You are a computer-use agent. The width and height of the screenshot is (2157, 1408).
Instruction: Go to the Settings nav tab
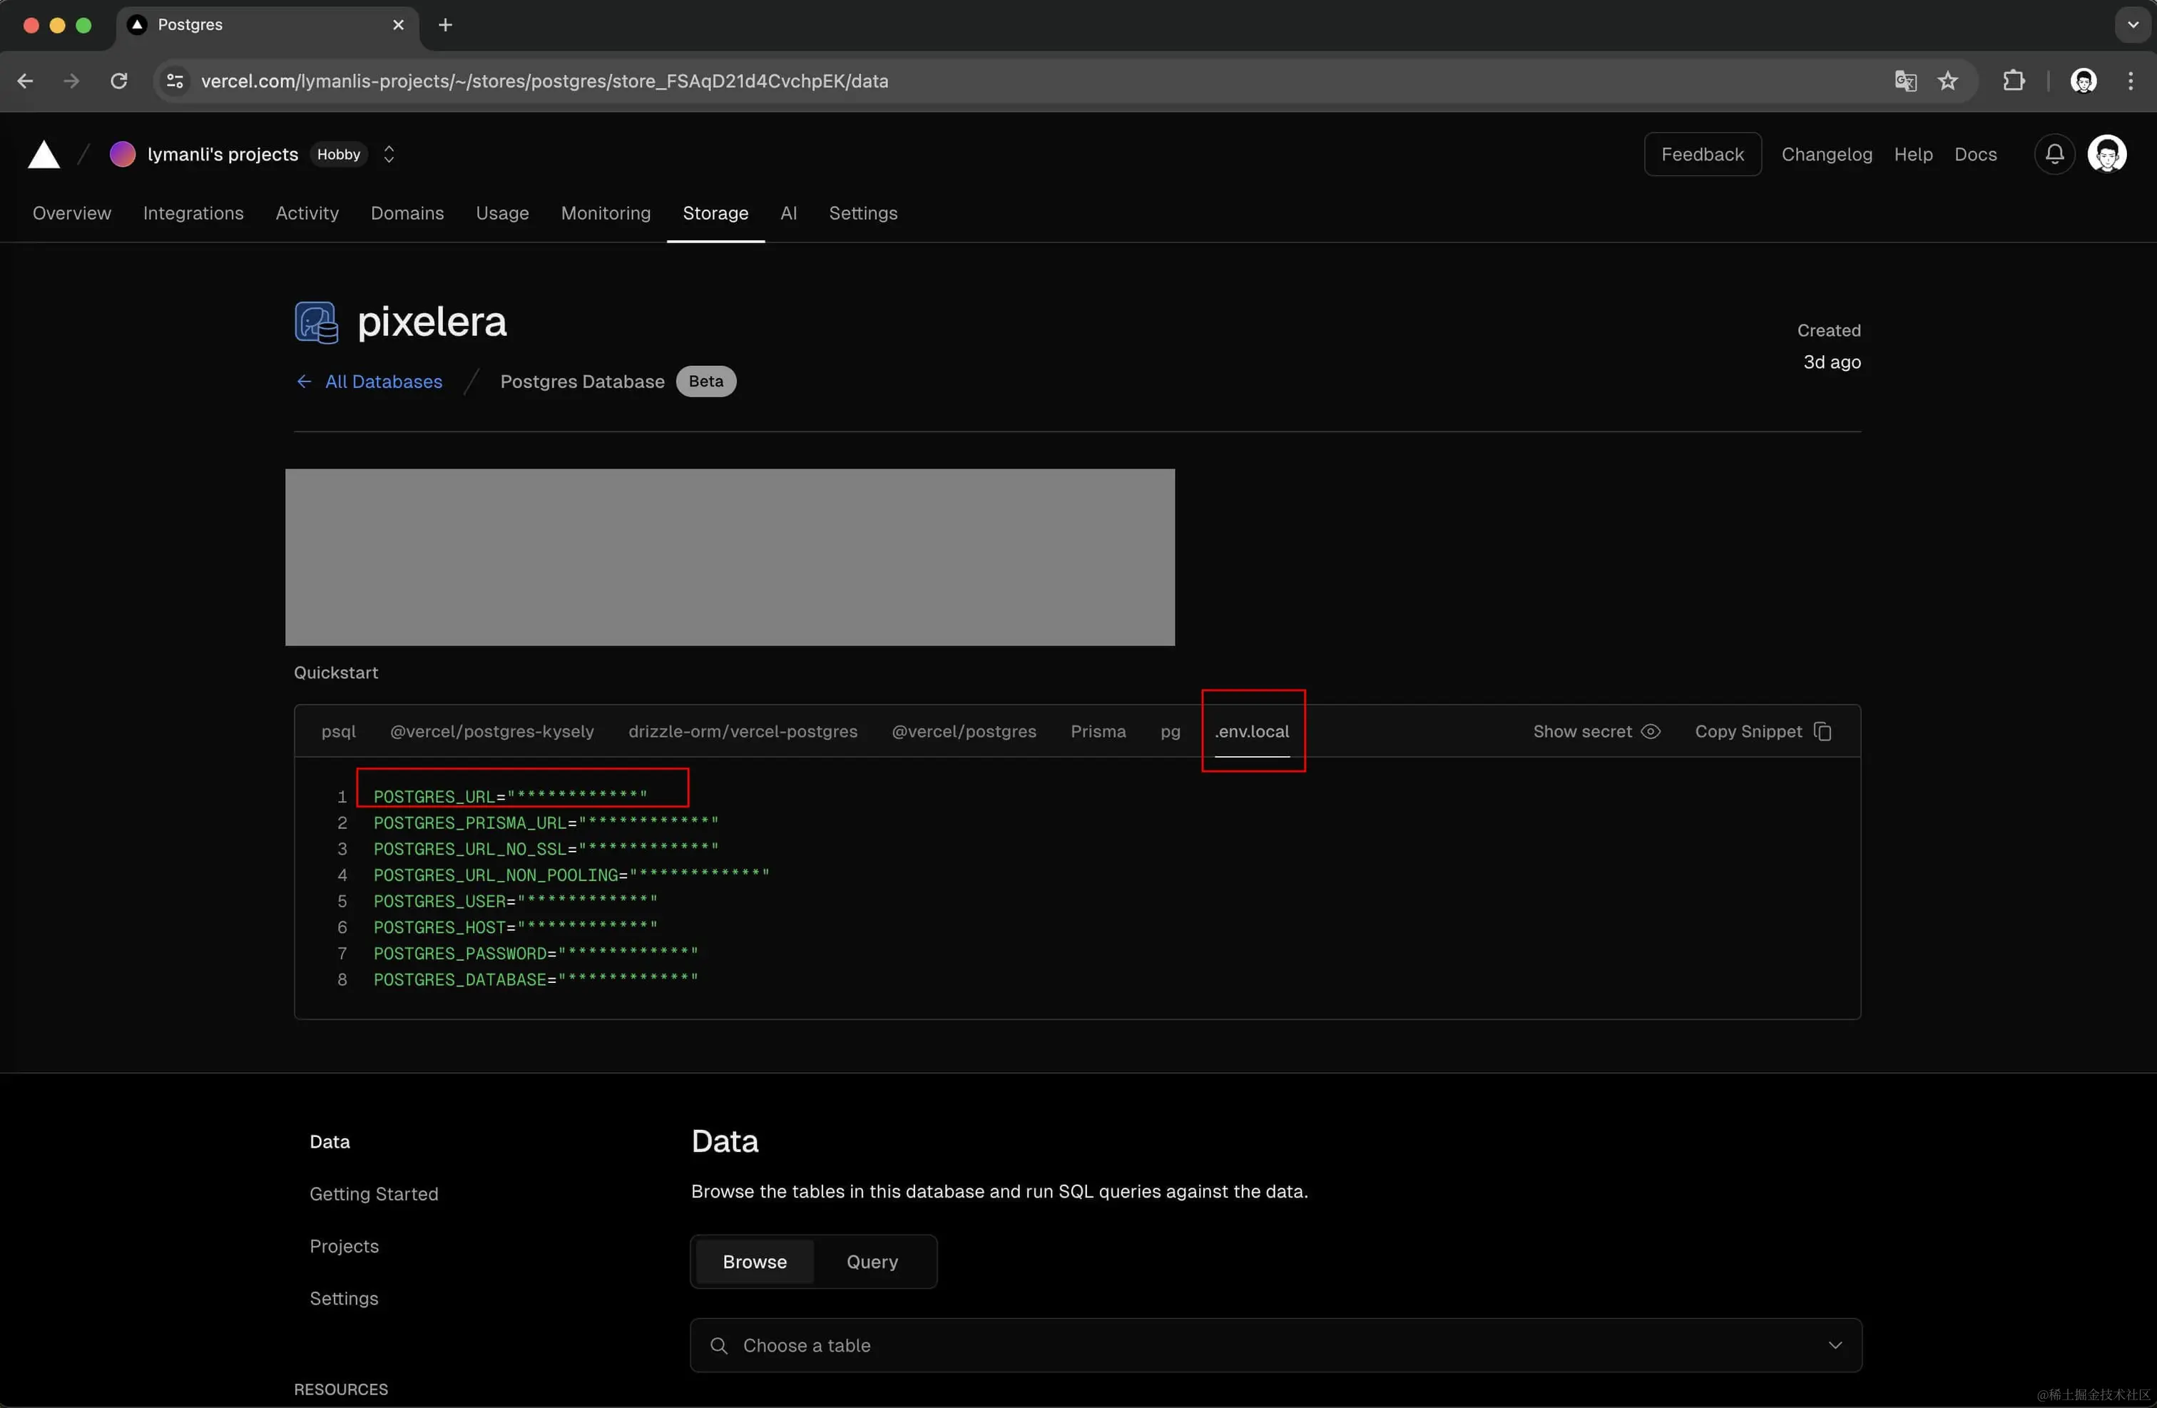pyautogui.click(x=862, y=213)
